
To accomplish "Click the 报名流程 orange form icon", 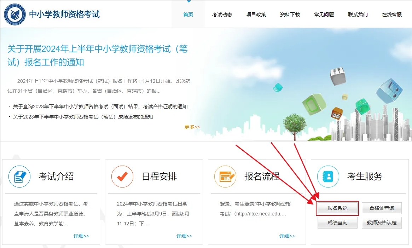I will tap(225, 177).
